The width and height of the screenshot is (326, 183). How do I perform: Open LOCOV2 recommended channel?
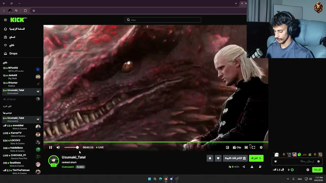click(x=22, y=142)
